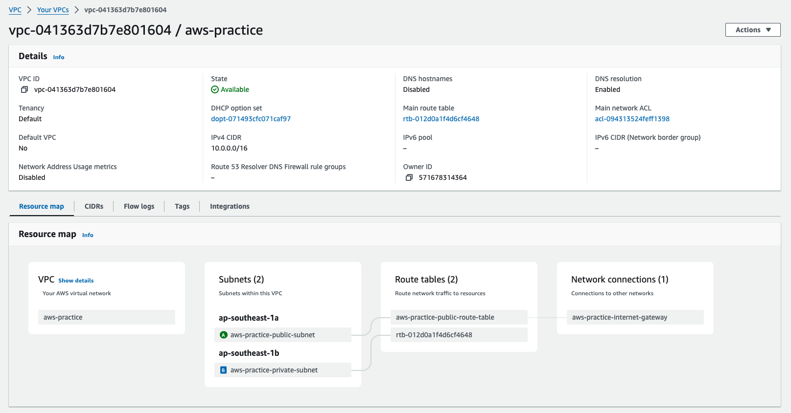Image resolution: width=791 pixels, height=413 pixels.
Task: Open Info link next to Details
Action: (x=59, y=57)
